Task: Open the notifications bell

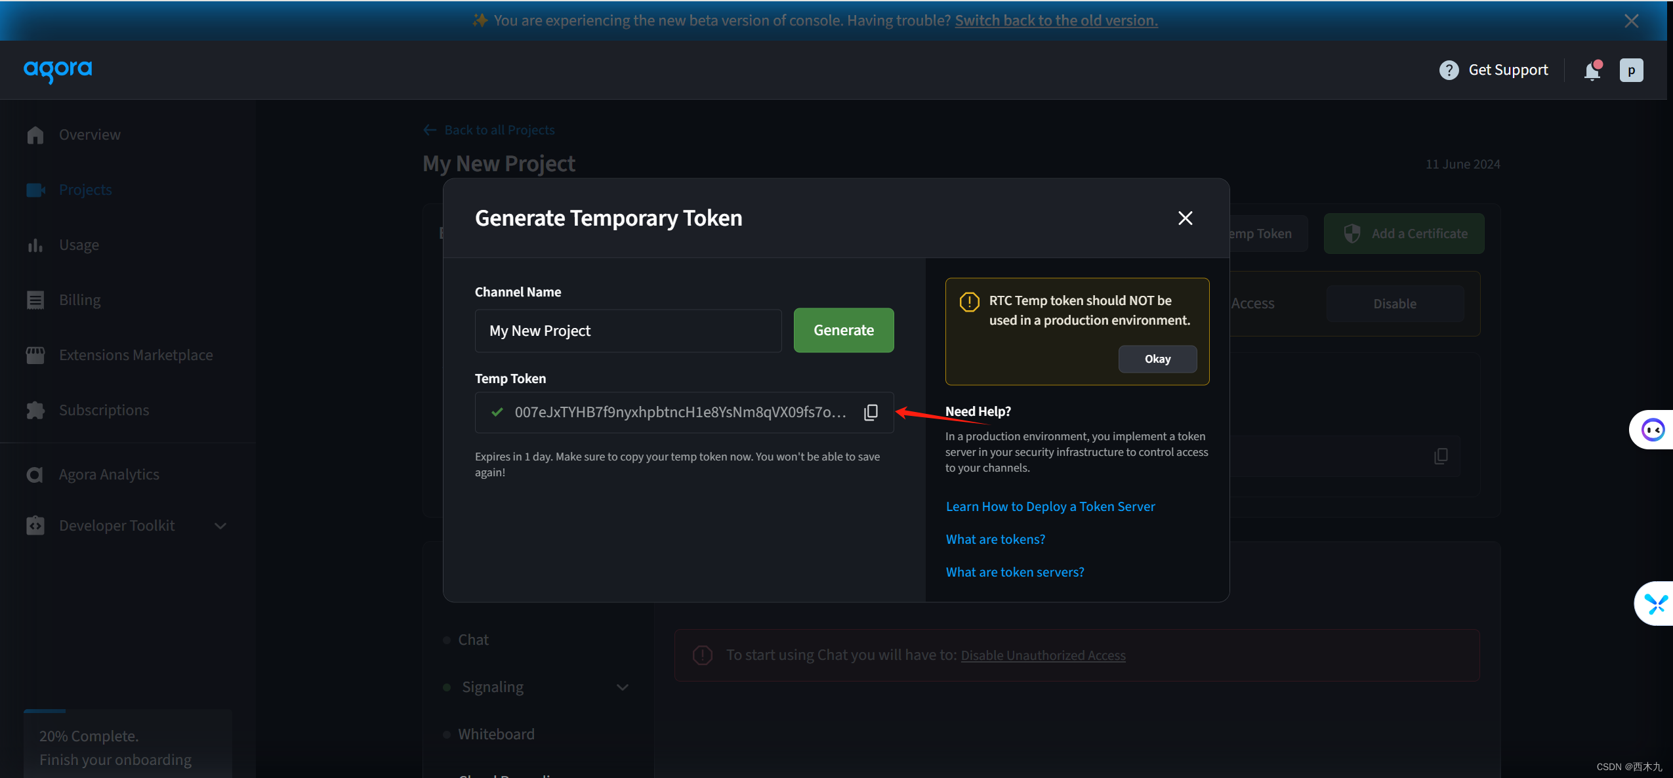Action: tap(1592, 70)
